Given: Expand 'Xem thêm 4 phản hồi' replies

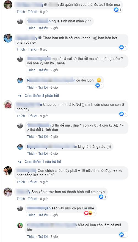Looking at the screenshot, I should click(42, 96).
